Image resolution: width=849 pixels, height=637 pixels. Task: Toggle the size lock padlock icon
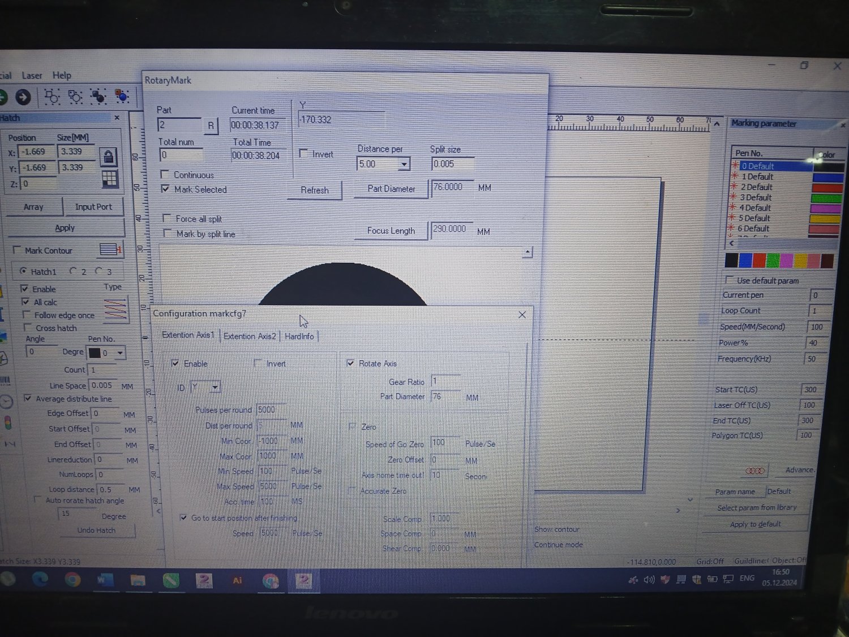coord(108,156)
